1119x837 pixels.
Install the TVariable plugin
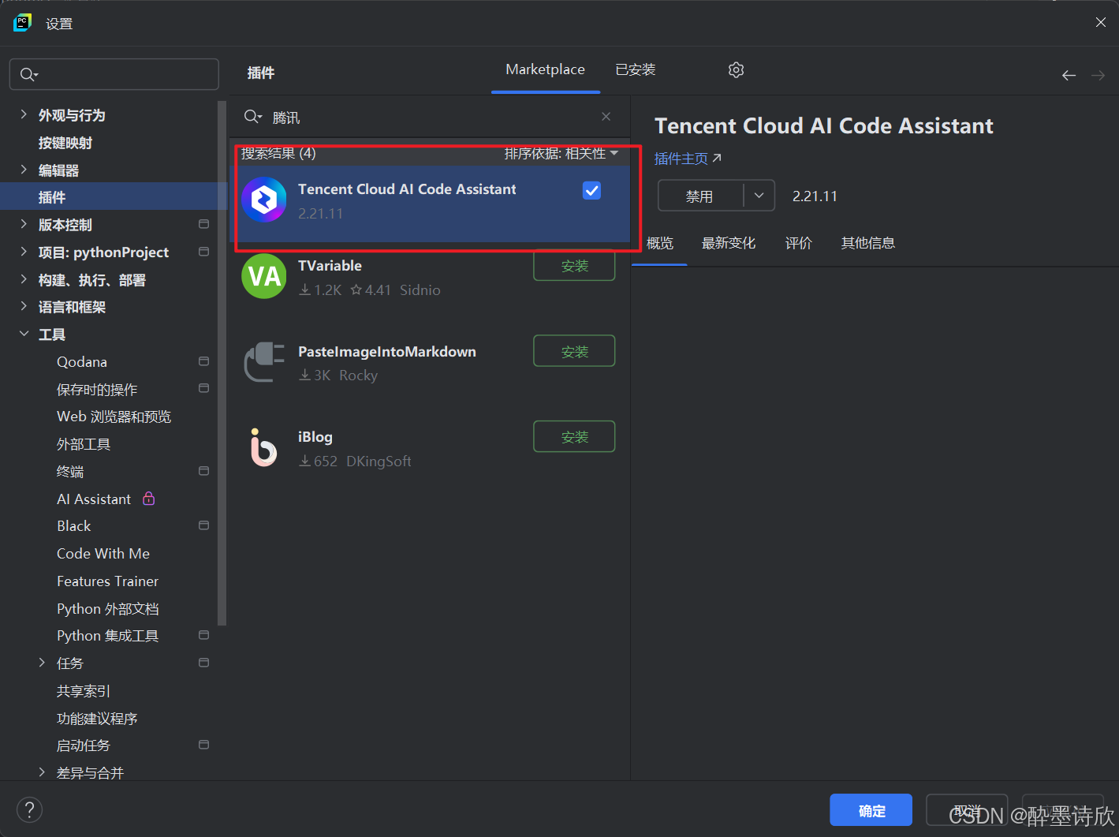tap(574, 266)
